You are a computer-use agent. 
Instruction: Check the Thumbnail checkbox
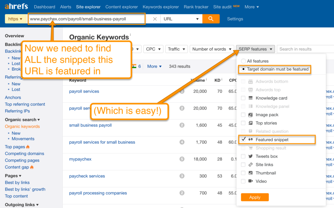click(x=243, y=173)
